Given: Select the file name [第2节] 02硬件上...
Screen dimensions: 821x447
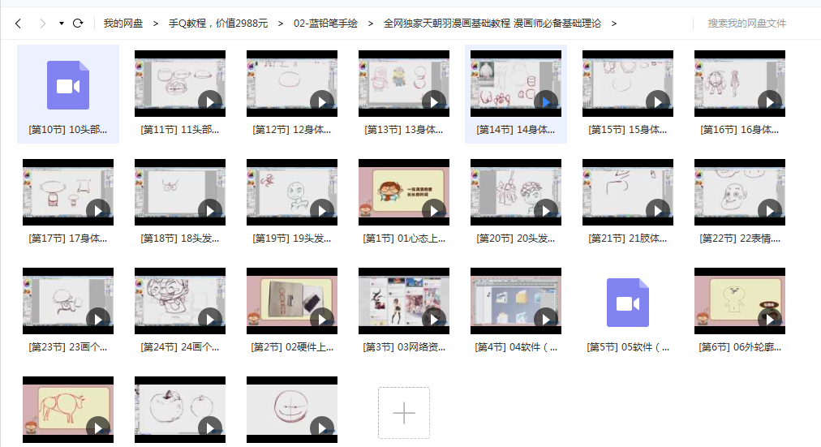Looking at the screenshot, I should click(x=292, y=347).
